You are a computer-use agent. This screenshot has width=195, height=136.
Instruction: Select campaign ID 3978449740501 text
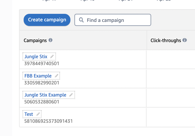coord(42,63)
